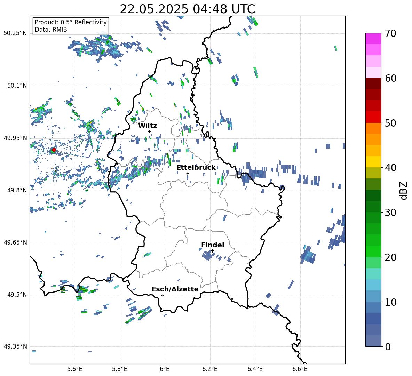Click the 10 value on colorbar

point(391,302)
